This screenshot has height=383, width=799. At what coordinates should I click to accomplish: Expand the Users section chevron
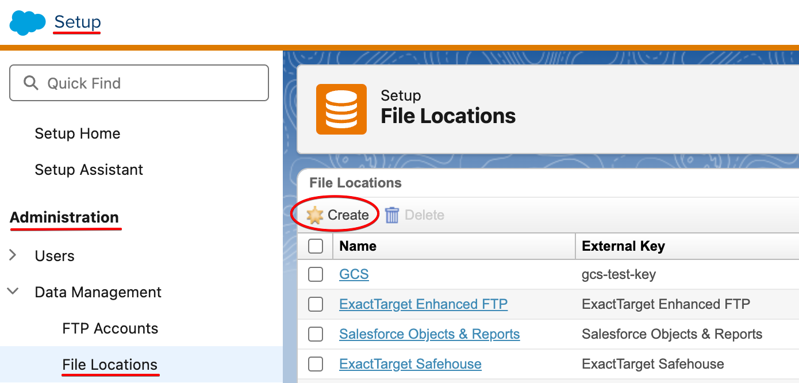coord(13,256)
